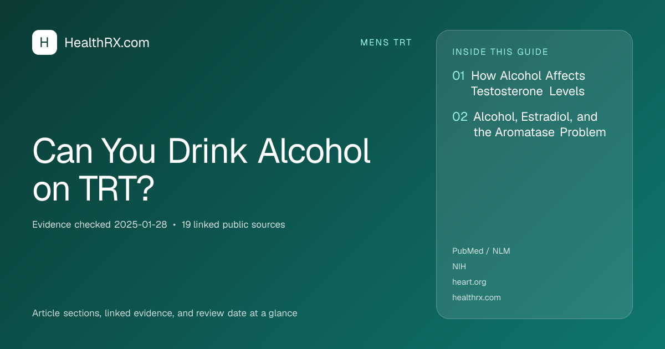
Task: Click the PubMed / NLM source
Action: [x=481, y=251]
